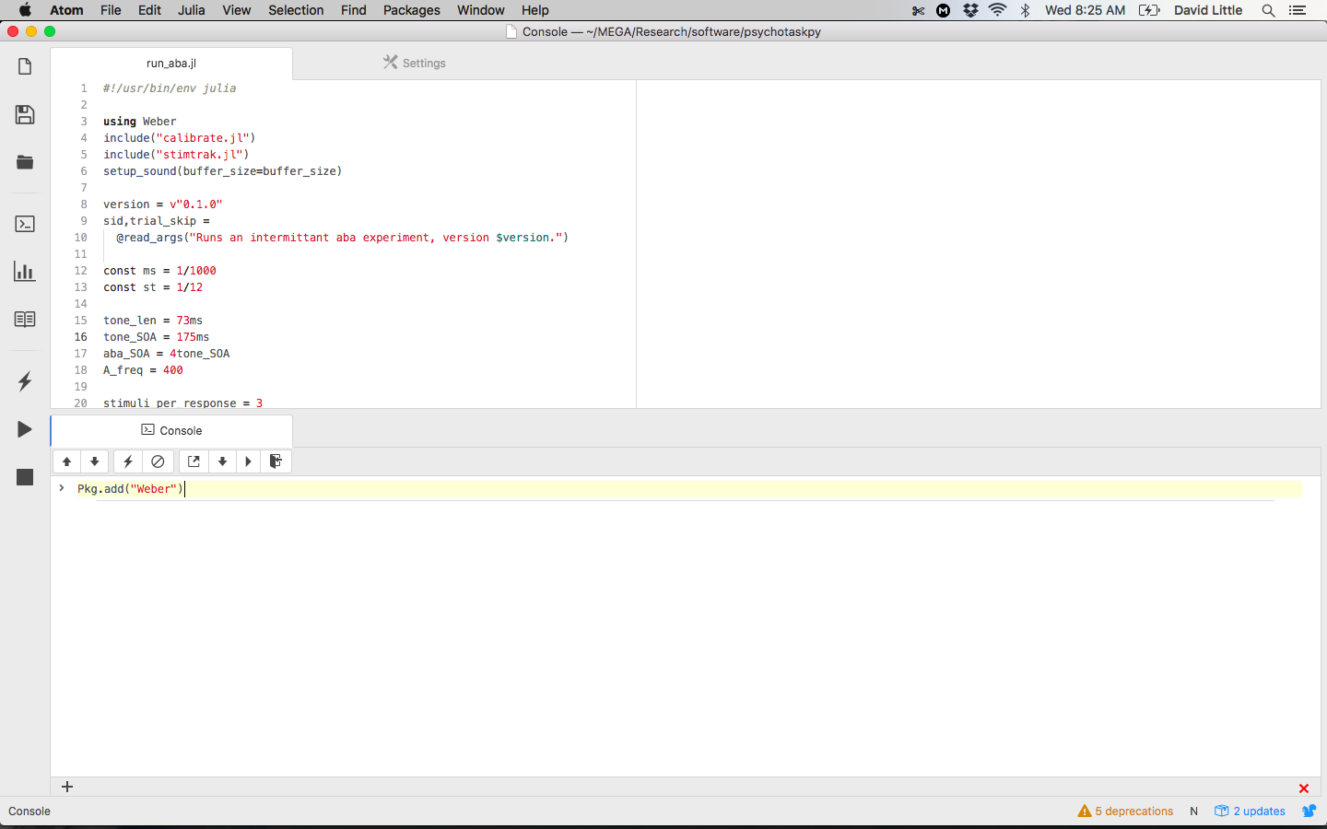Screen dimensions: 1327x829
Task: Click the version = v"0.1.0" line
Action: pos(162,204)
